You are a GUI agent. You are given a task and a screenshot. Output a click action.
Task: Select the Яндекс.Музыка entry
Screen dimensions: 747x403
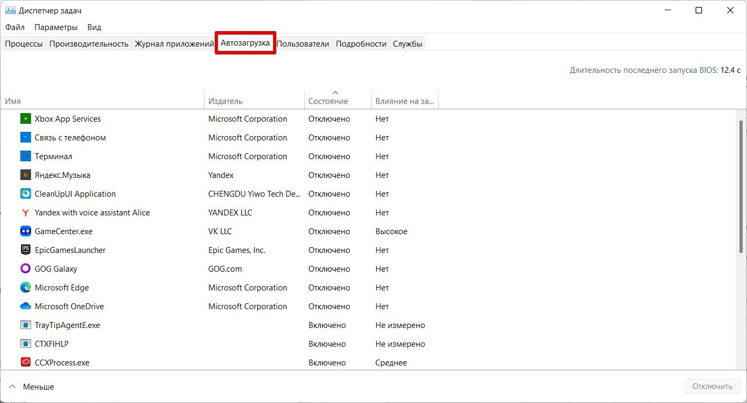coord(63,175)
